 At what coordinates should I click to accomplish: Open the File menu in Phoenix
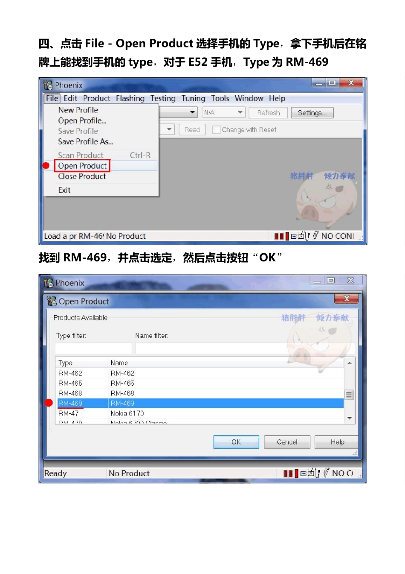(x=52, y=98)
